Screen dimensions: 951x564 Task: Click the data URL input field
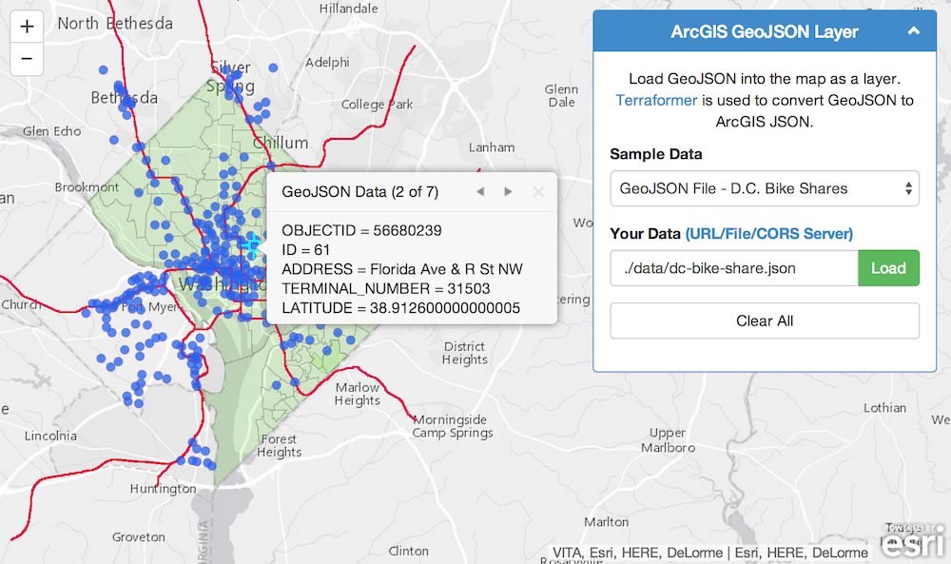click(x=734, y=268)
